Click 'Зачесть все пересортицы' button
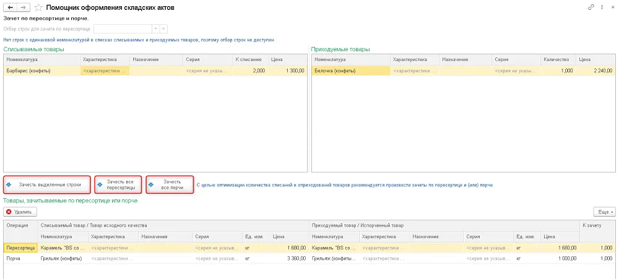The height and width of the screenshot is (279, 619). [118, 185]
